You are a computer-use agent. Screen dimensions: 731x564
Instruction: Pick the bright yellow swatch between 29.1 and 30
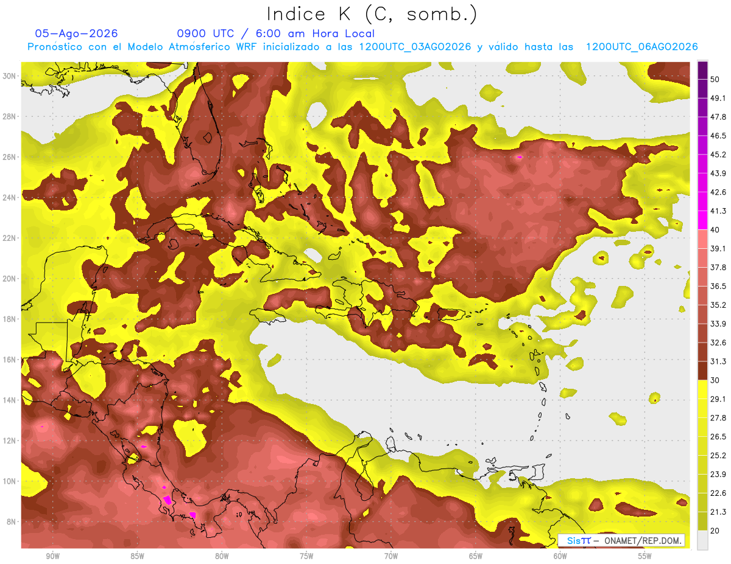coord(702,389)
